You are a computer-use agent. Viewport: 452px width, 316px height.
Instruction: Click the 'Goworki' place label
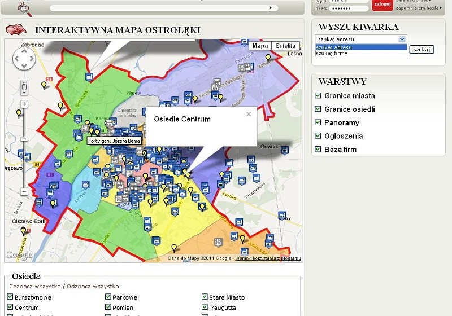[270, 147]
